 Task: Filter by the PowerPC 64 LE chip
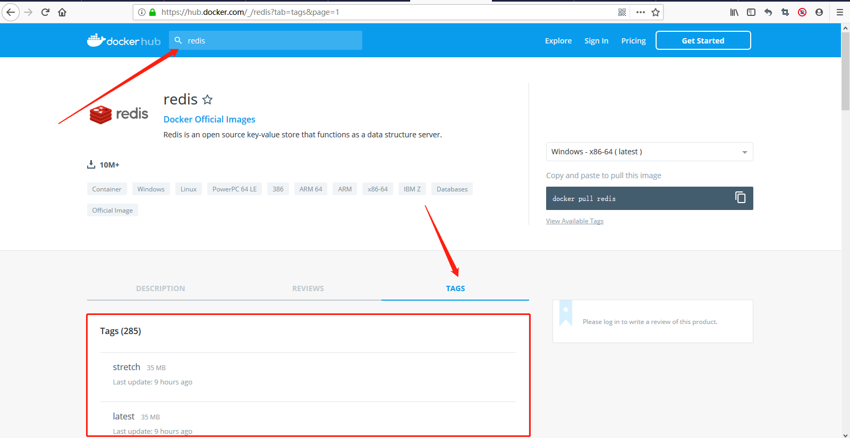pos(234,189)
